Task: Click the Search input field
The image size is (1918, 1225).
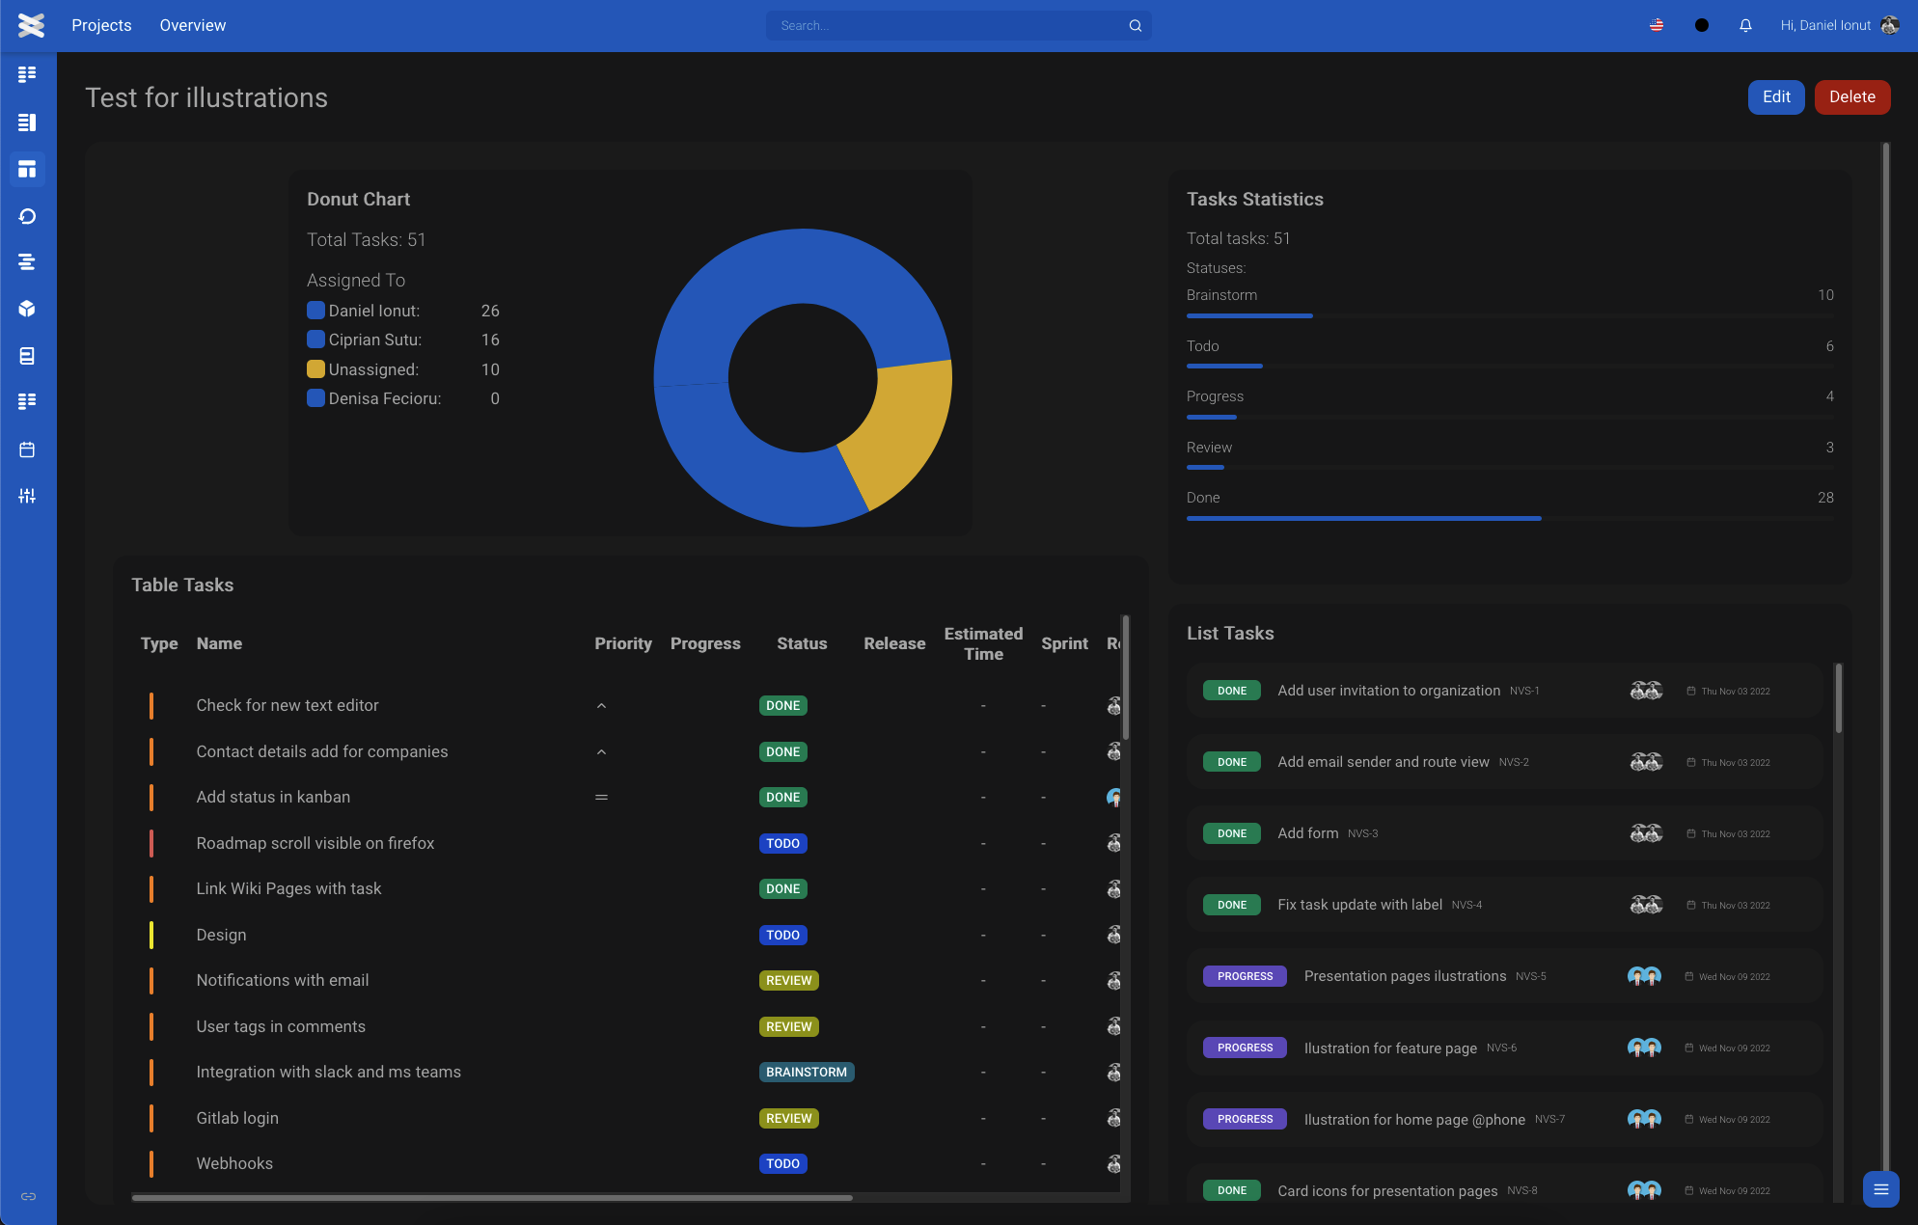Action: [950, 26]
